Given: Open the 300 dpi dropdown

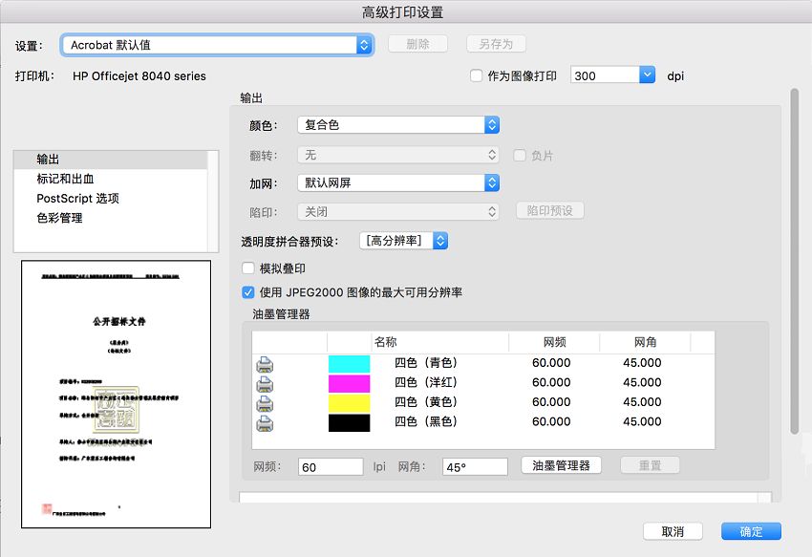Looking at the screenshot, I should [647, 75].
